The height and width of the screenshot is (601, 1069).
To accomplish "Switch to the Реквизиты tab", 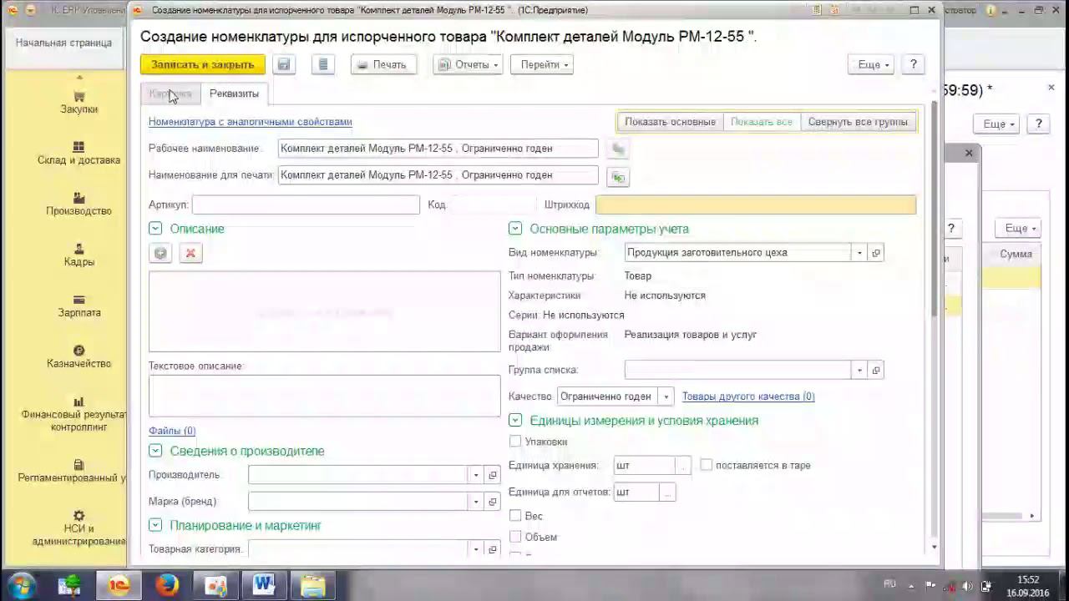I will 234,93.
